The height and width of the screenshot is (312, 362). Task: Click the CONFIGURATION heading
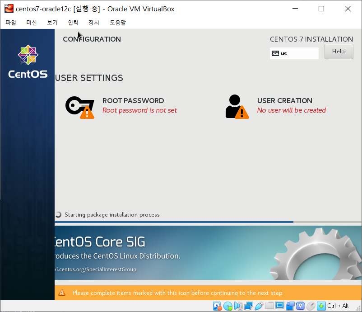(x=92, y=39)
